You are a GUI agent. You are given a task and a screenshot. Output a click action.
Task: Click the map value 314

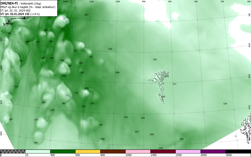click(76, 93)
